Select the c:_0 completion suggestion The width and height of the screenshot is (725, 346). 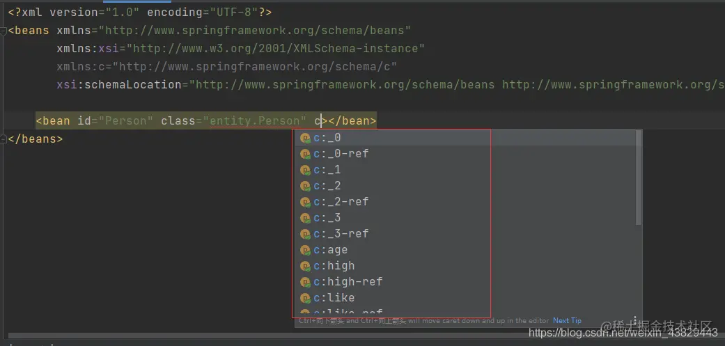point(466,138)
